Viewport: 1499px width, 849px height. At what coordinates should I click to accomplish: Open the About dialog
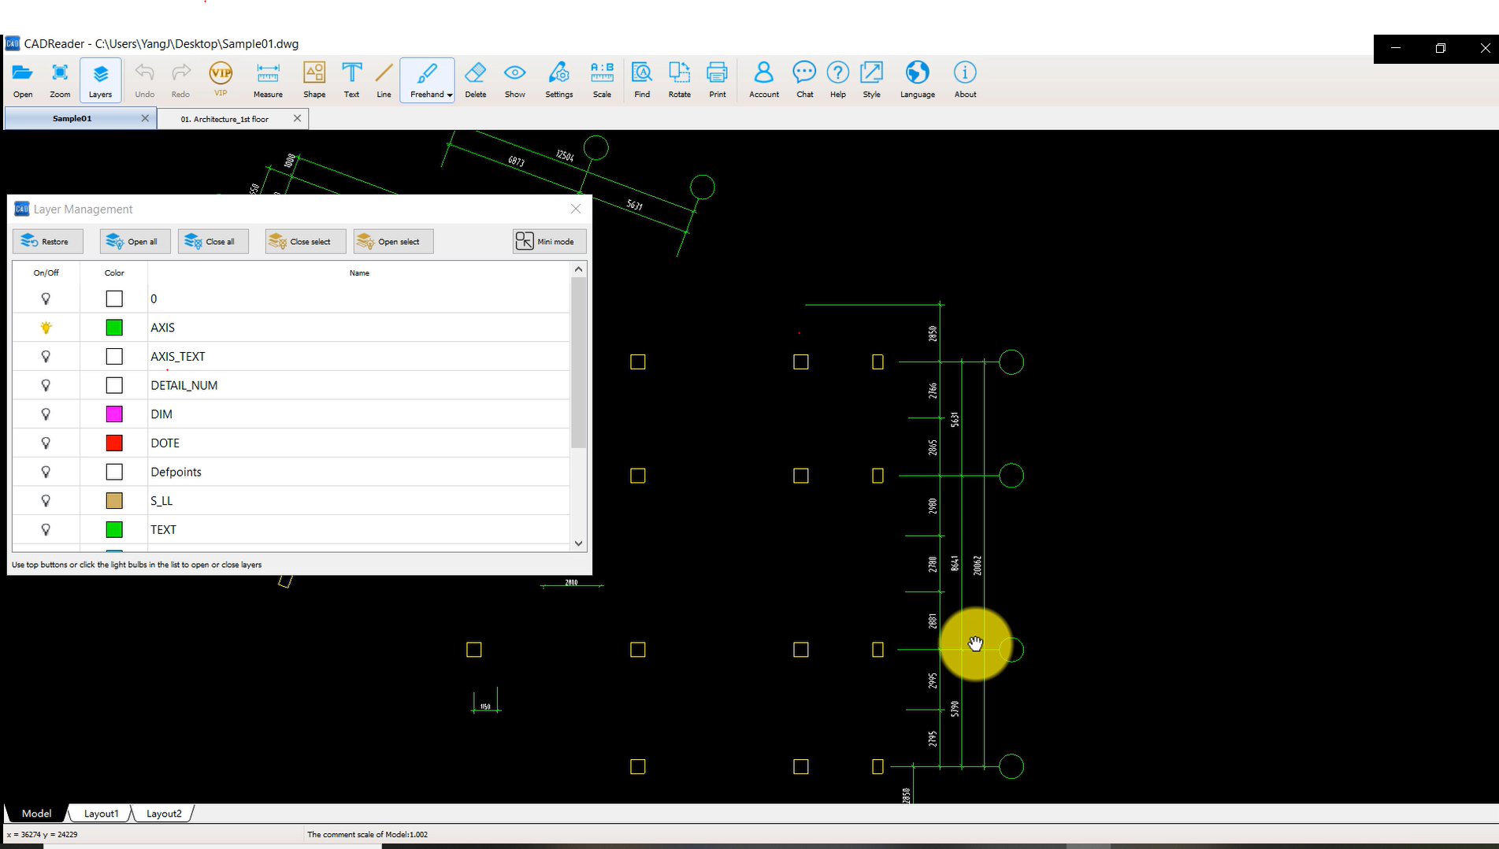coord(965,80)
